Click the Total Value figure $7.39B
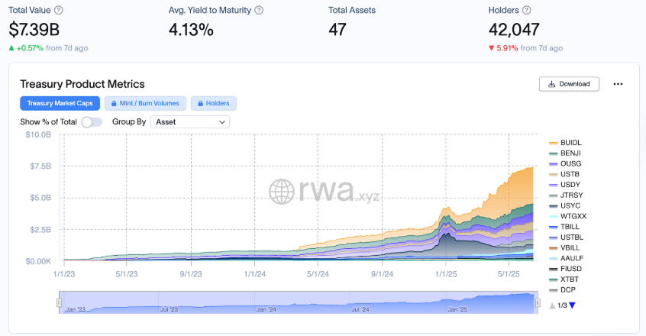Viewport: 646px width, 336px height. pyautogui.click(x=34, y=30)
